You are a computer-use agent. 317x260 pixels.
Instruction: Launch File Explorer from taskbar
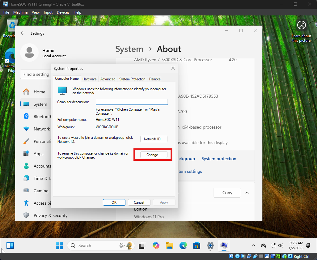tap(169, 246)
